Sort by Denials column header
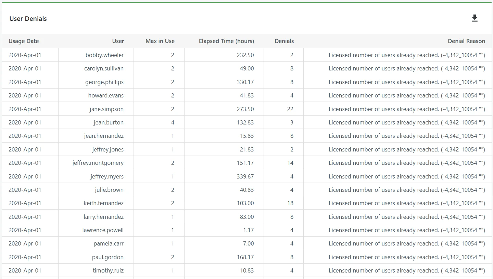Screen dimensions: 493x279 [284, 41]
